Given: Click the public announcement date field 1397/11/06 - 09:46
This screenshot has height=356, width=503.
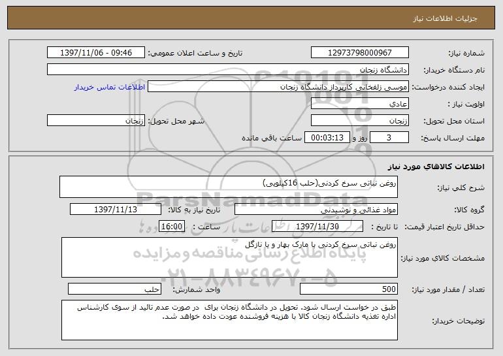Looking at the screenshot, I should [96, 53].
